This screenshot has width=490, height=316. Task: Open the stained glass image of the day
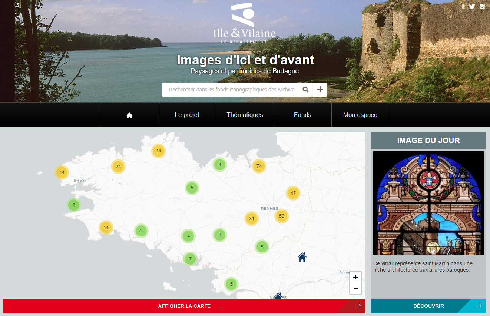click(428, 203)
